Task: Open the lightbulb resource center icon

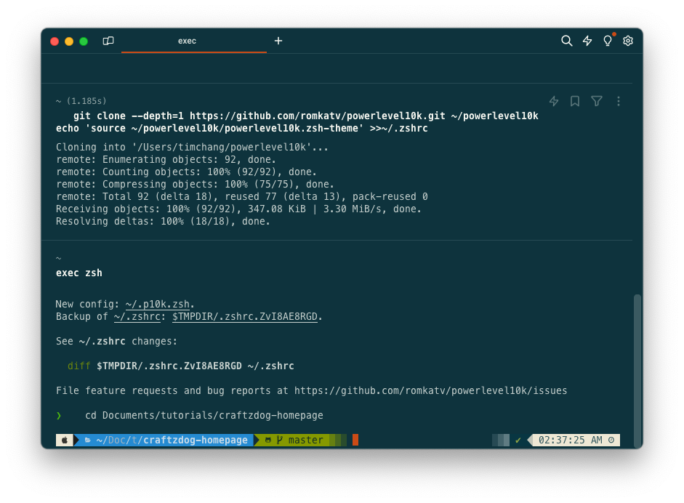Action: (x=607, y=41)
